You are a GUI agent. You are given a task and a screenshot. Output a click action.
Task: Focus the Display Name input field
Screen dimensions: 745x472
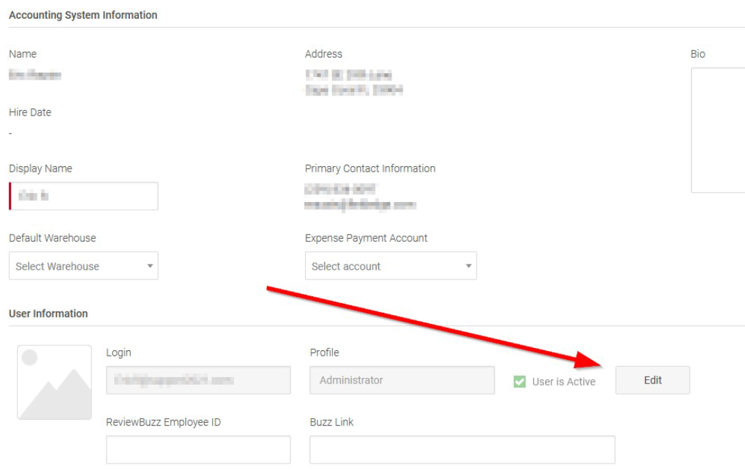(84, 197)
